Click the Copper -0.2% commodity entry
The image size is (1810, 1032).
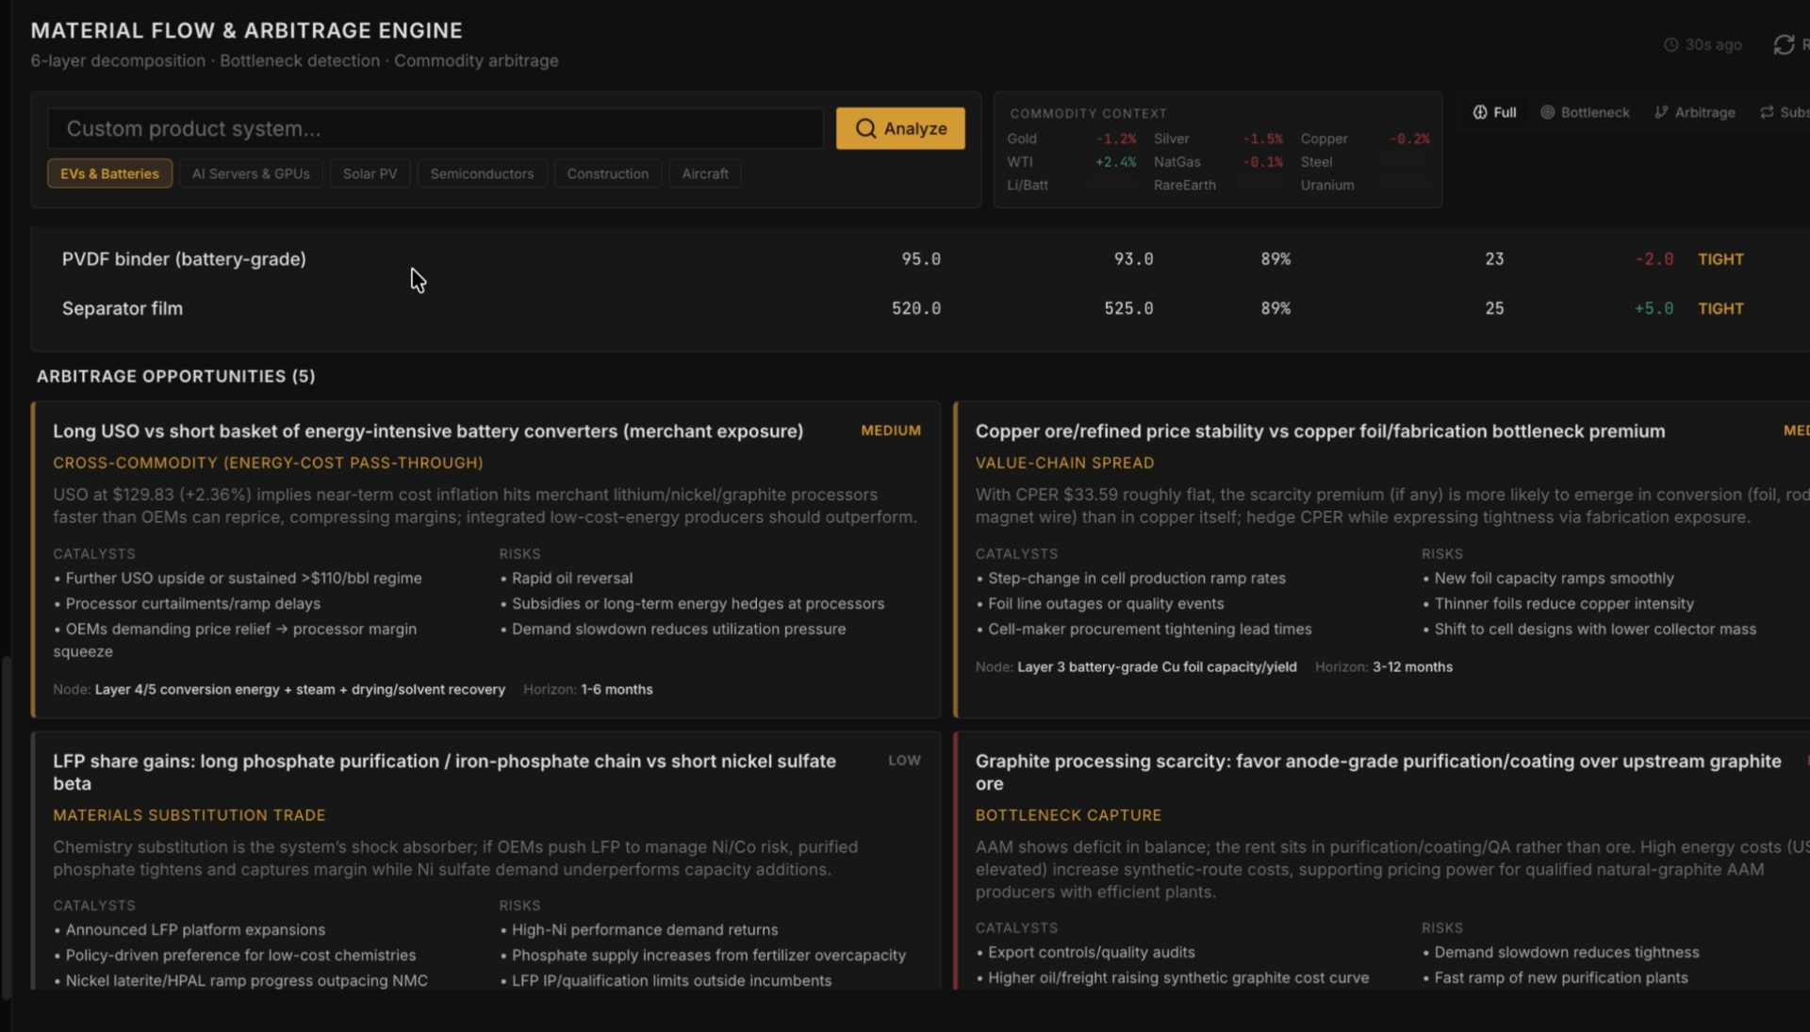click(1365, 139)
